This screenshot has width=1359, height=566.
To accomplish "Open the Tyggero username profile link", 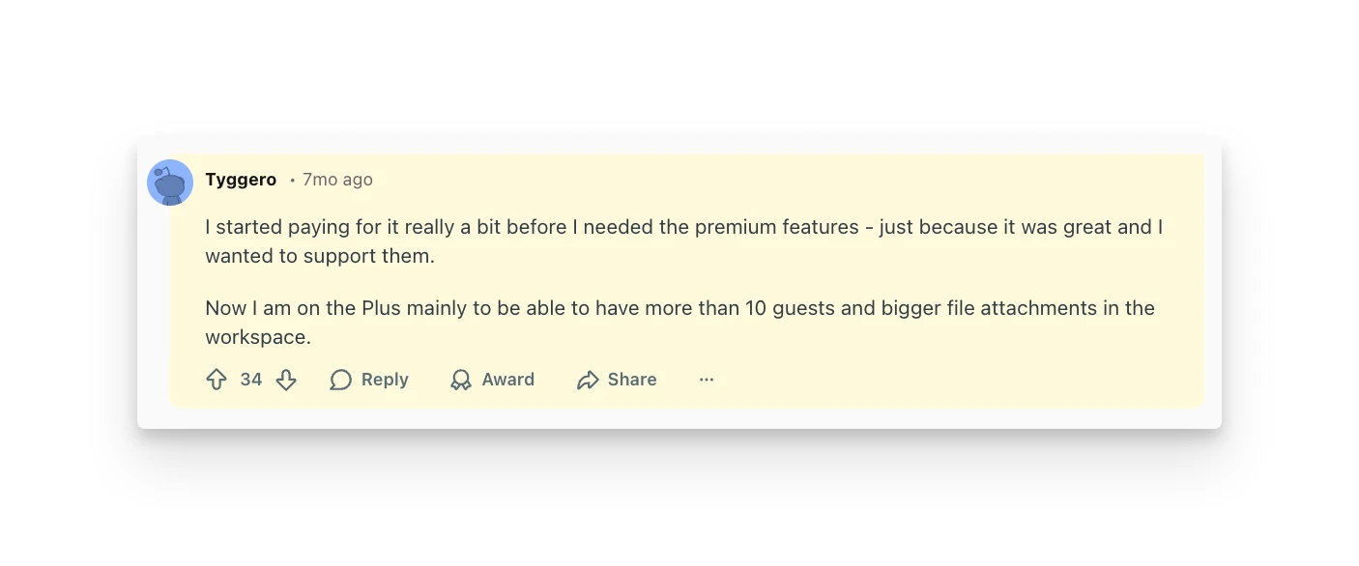I will 241,180.
